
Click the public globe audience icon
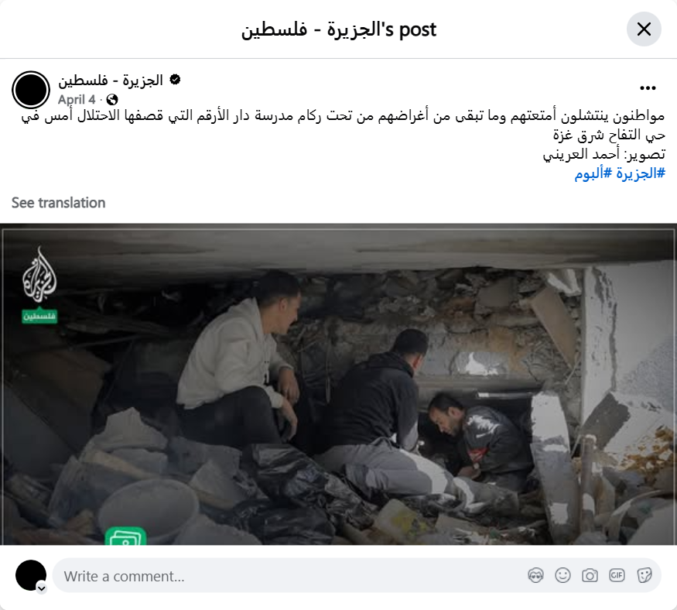[112, 100]
